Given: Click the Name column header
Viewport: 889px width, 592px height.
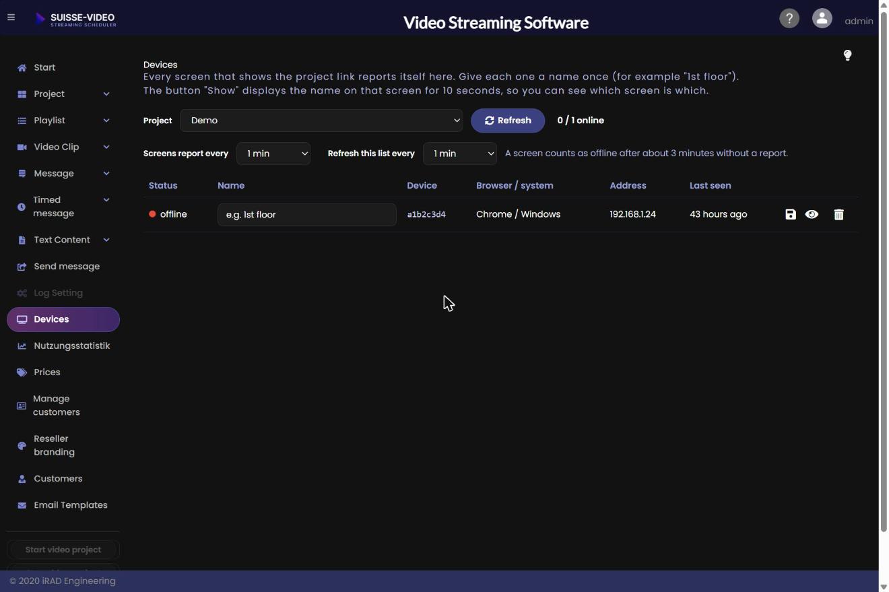Looking at the screenshot, I should (231, 185).
